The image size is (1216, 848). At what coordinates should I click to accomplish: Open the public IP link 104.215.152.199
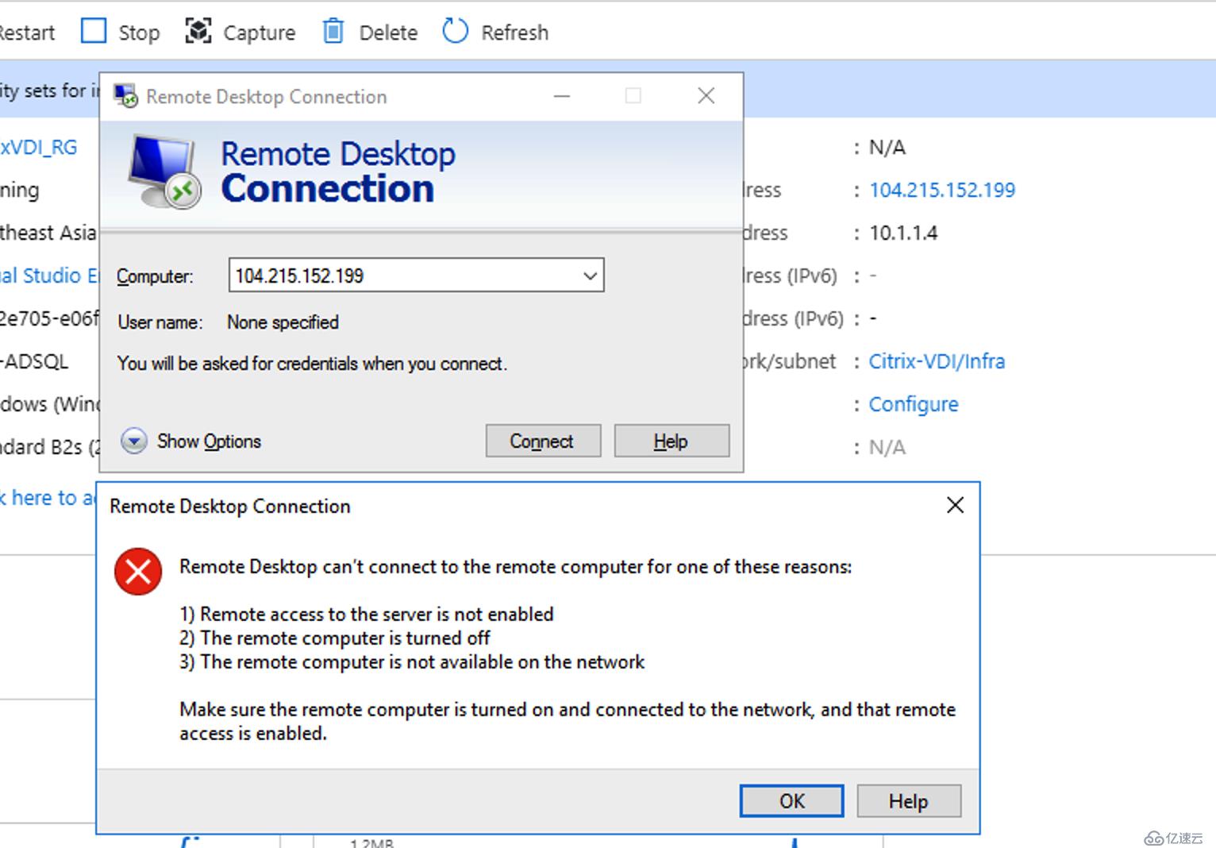942,190
